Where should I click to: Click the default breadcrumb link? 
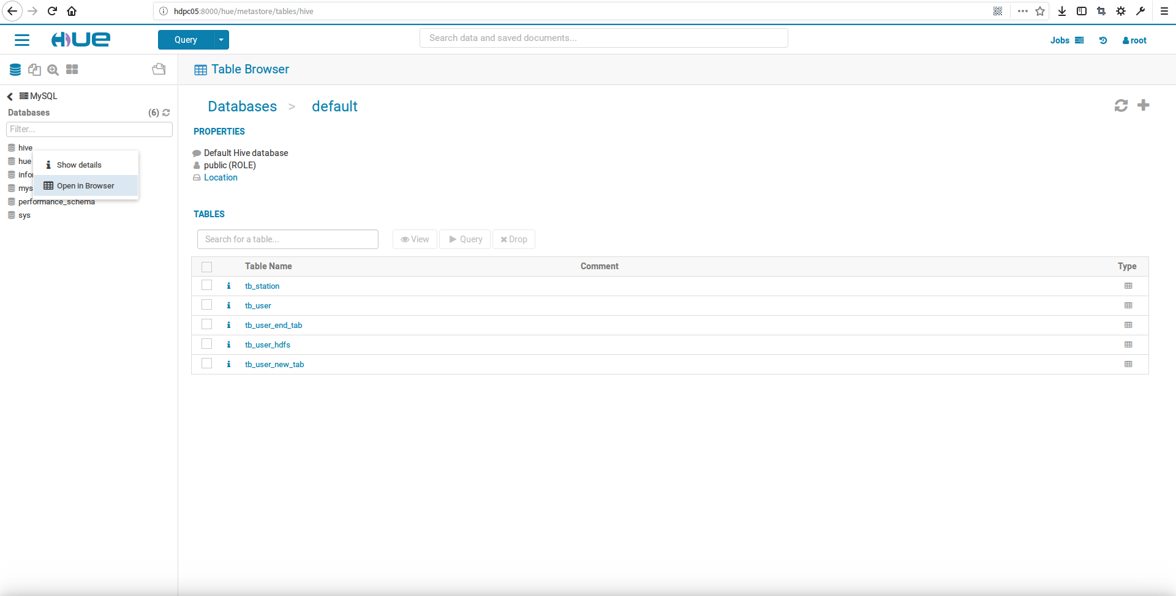(x=334, y=106)
